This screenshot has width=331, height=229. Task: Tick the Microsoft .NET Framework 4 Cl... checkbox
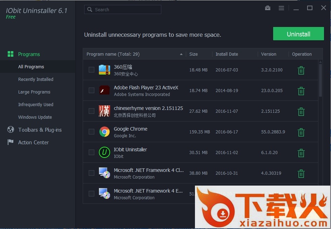tap(92, 173)
